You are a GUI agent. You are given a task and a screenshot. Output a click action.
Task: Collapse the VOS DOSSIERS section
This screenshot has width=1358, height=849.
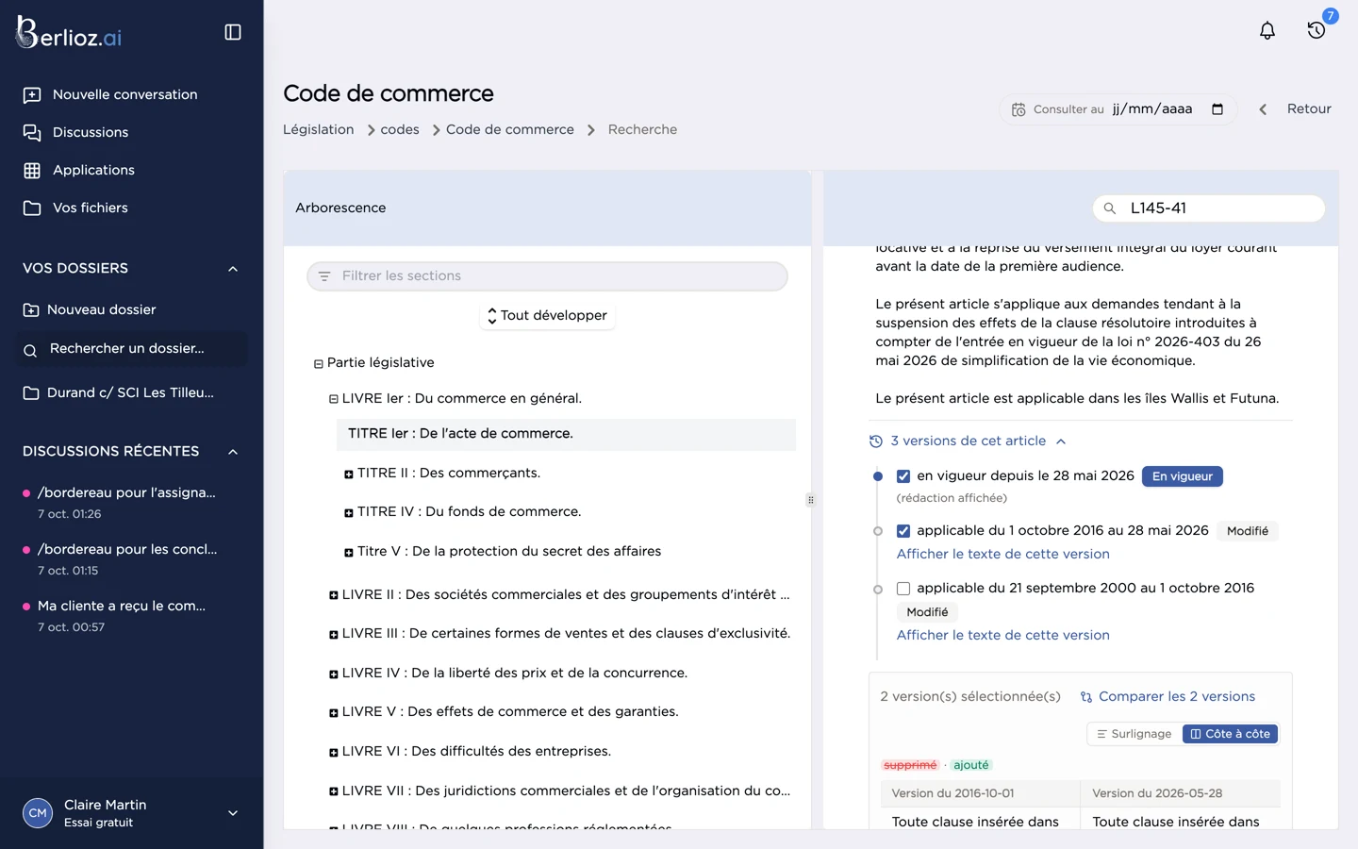tap(233, 269)
